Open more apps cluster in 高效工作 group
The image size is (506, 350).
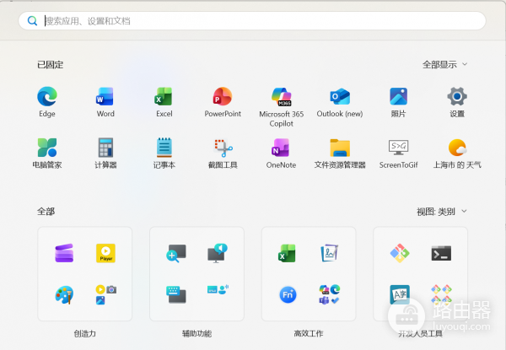(x=329, y=294)
